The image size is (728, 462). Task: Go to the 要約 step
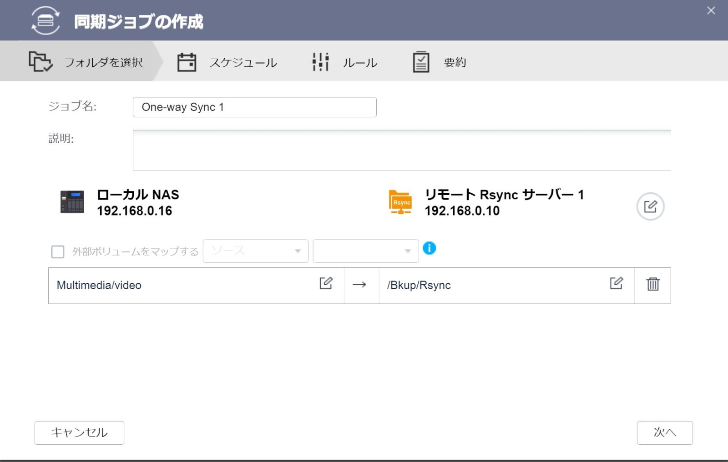coord(440,62)
